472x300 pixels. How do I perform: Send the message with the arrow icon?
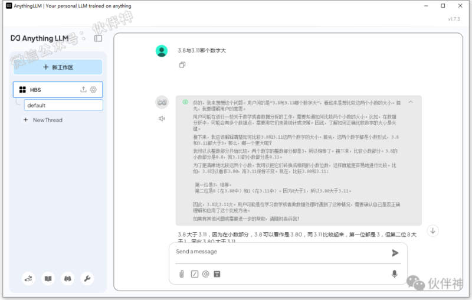(395, 253)
